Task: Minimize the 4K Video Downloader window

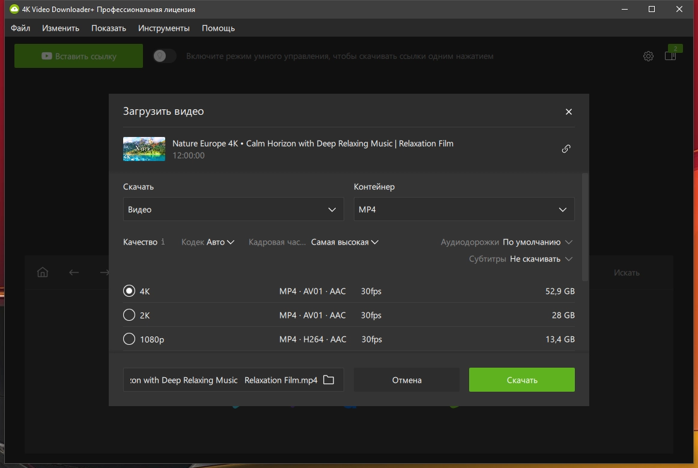Action: click(x=625, y=9)
